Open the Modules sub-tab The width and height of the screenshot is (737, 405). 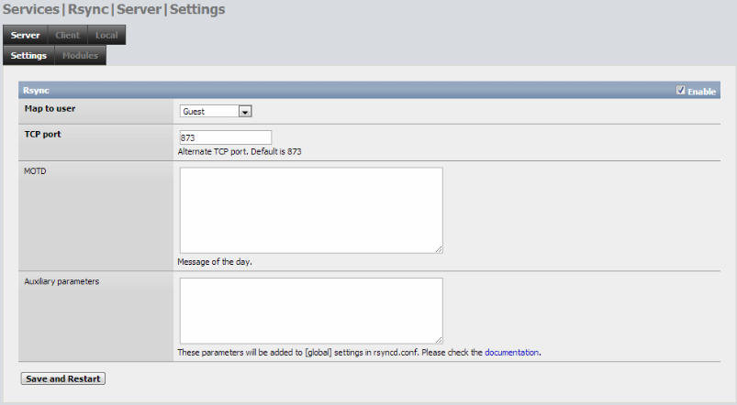81,55
